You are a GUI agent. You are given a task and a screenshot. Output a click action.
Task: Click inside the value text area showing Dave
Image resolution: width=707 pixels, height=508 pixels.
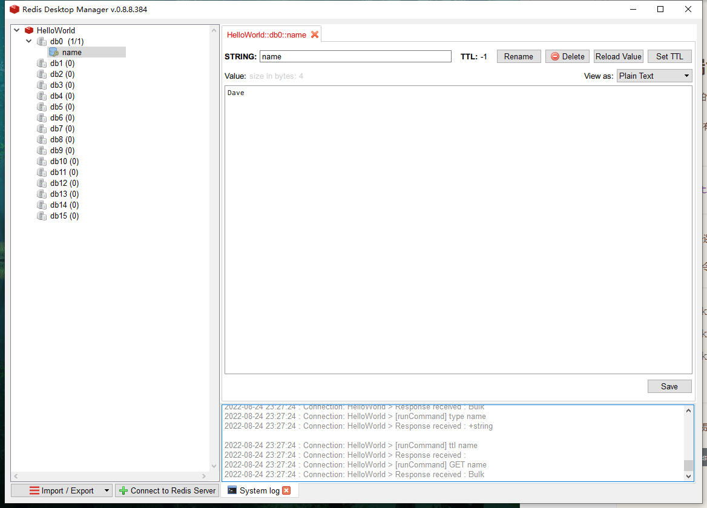pyautogui.click(x=458, y=229)
